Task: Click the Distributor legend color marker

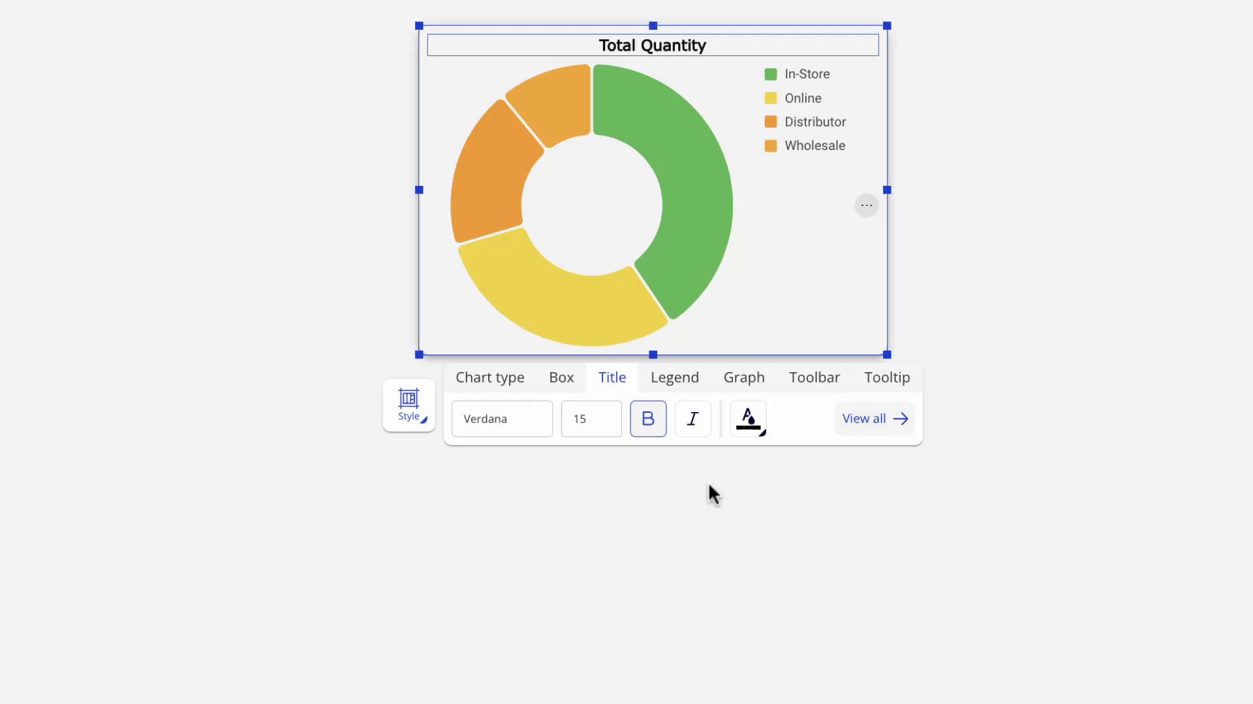Action: pos(771,122)
